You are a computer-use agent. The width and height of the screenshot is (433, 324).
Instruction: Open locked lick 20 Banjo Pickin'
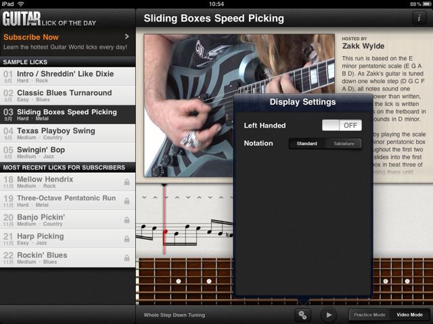click(68, 220)
